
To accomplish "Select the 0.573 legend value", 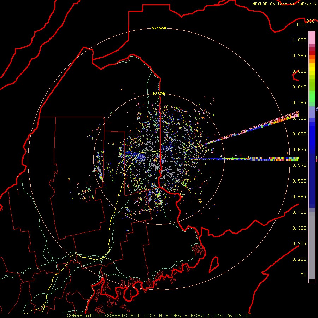I will [x=299, y=165].
